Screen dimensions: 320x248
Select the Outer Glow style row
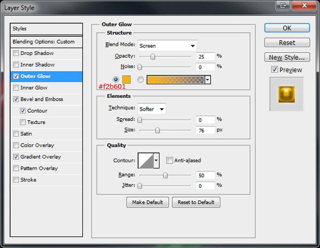(x=46, y=76)
